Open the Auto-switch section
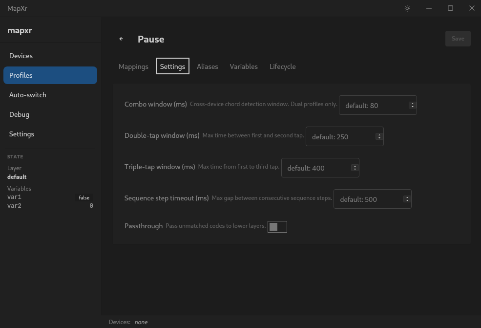The width and height of the screenshot is (481, 328). click(x=28, y=95)
